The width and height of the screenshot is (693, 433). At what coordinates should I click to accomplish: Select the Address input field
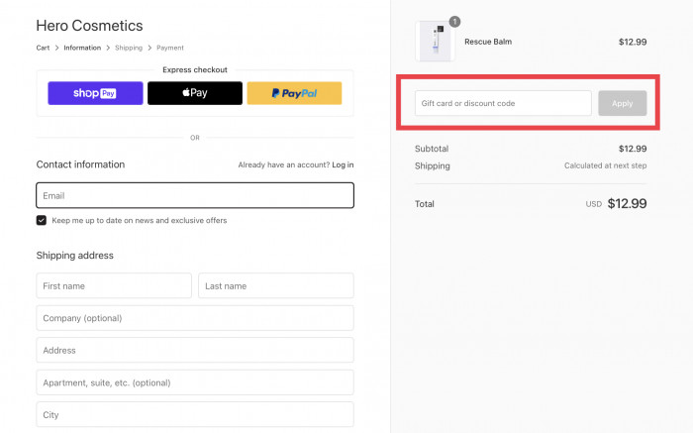click(x=195, y=351)
